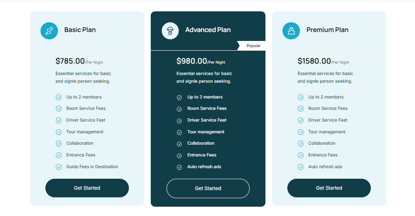Click checkmark icon beside Premium 'Auto refresh ads'
This screenshot has height=216, width=415.
tap(301, 167)
